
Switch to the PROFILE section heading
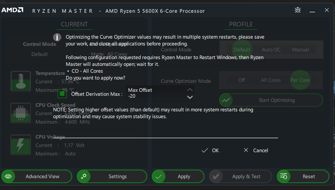tap(240, 24)
